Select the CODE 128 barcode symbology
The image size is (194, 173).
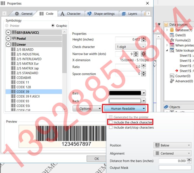(24, 87)
